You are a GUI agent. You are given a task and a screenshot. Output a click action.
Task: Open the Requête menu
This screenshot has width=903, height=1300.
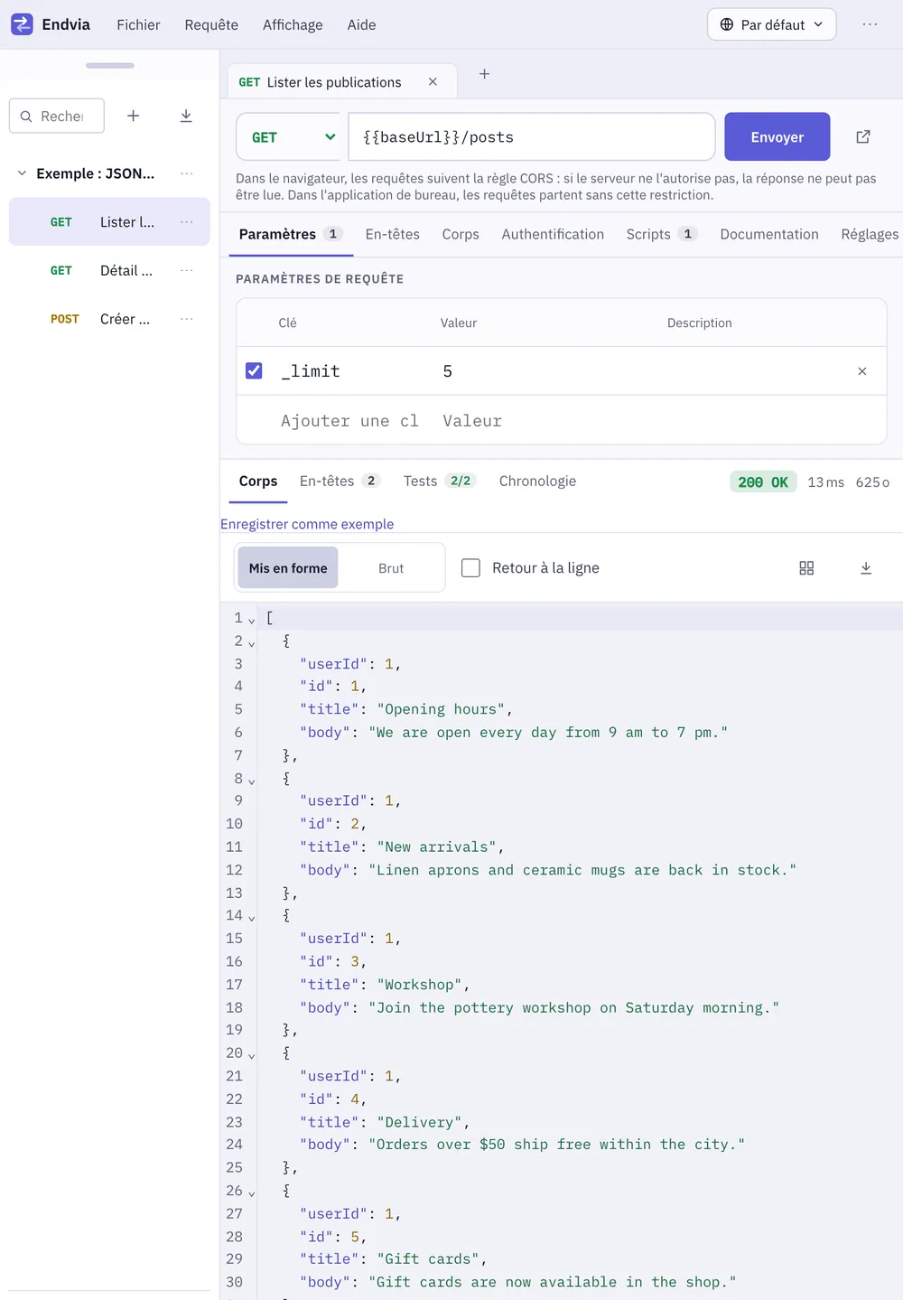tap(211, 24)
